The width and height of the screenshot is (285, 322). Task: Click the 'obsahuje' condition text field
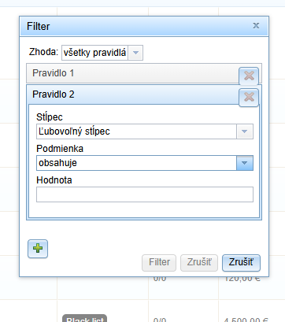(136, 163)
